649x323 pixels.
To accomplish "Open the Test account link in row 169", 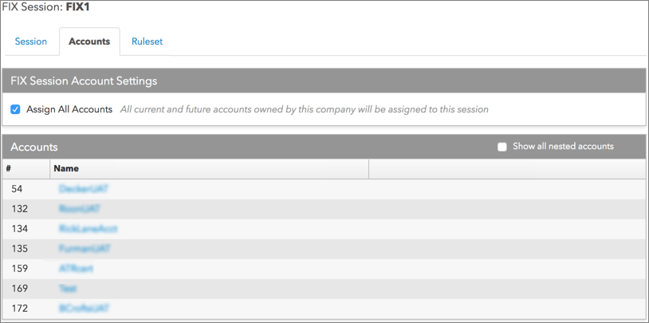I will pos(68,288).
